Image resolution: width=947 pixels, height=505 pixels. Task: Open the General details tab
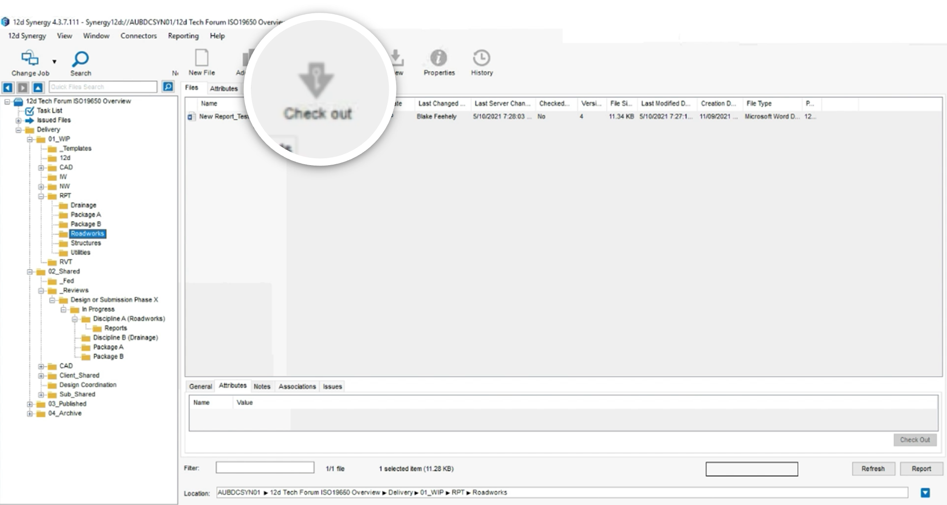[x=201, y=387]
